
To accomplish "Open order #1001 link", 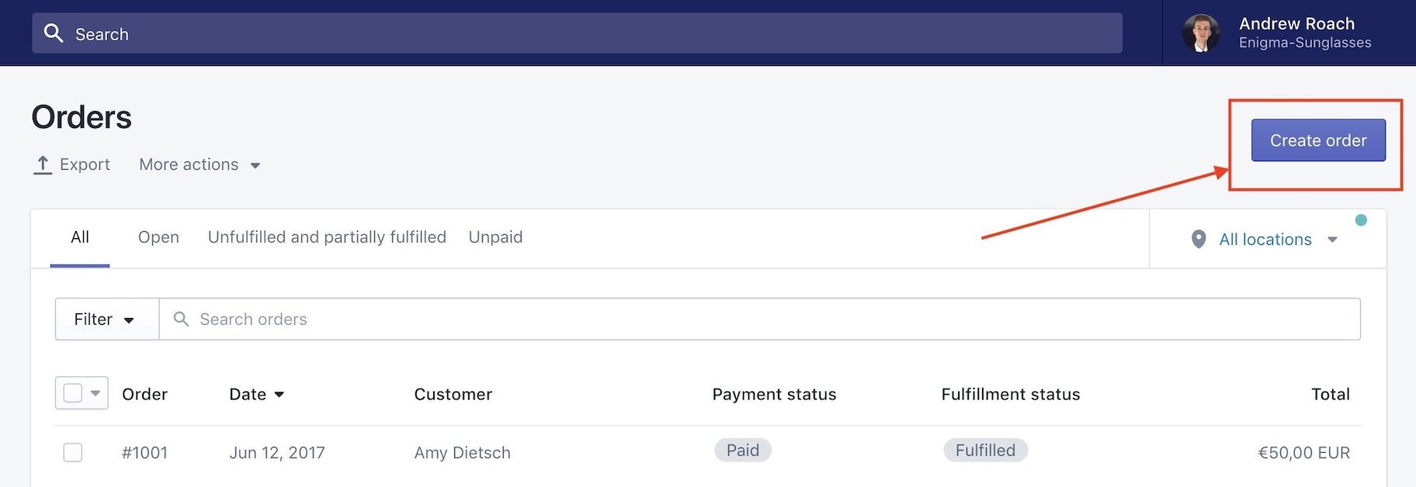I will 144,452.
